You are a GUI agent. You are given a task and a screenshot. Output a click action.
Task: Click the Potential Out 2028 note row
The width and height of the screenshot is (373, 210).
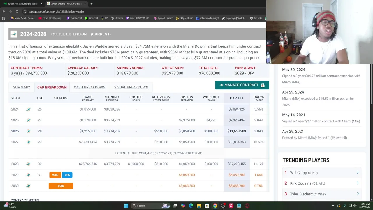[x=138, y=153]
